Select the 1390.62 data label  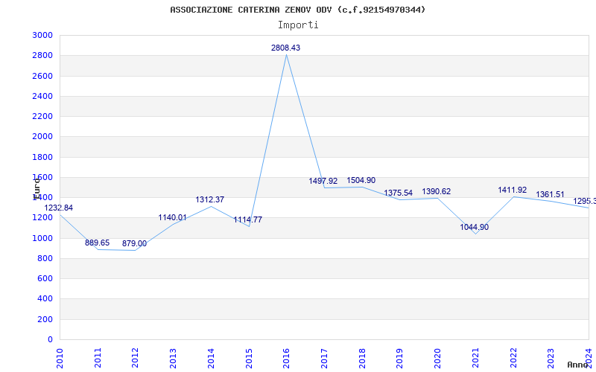(436, 192)
